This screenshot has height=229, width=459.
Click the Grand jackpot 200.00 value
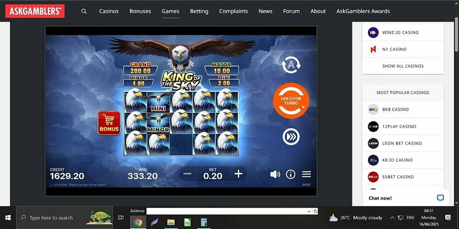coord(140,71)
